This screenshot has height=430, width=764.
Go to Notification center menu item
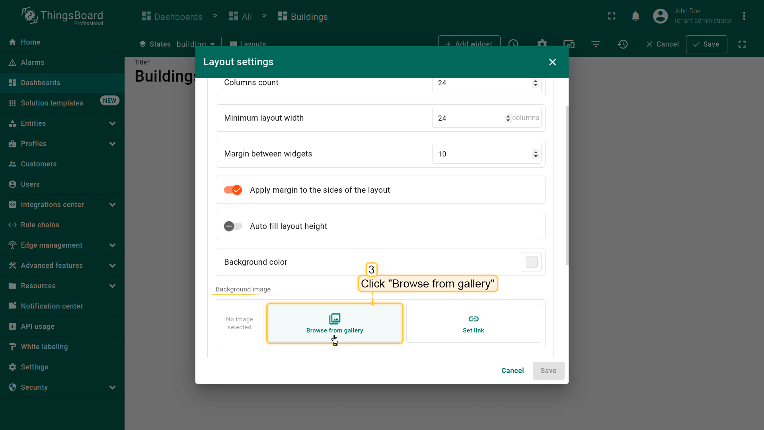[x=52, y=306]
